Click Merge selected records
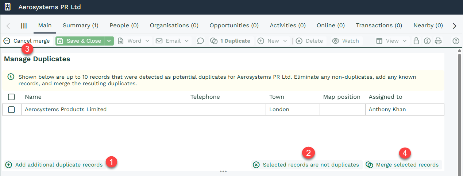The image size is (463, 176). coord(403,165)
